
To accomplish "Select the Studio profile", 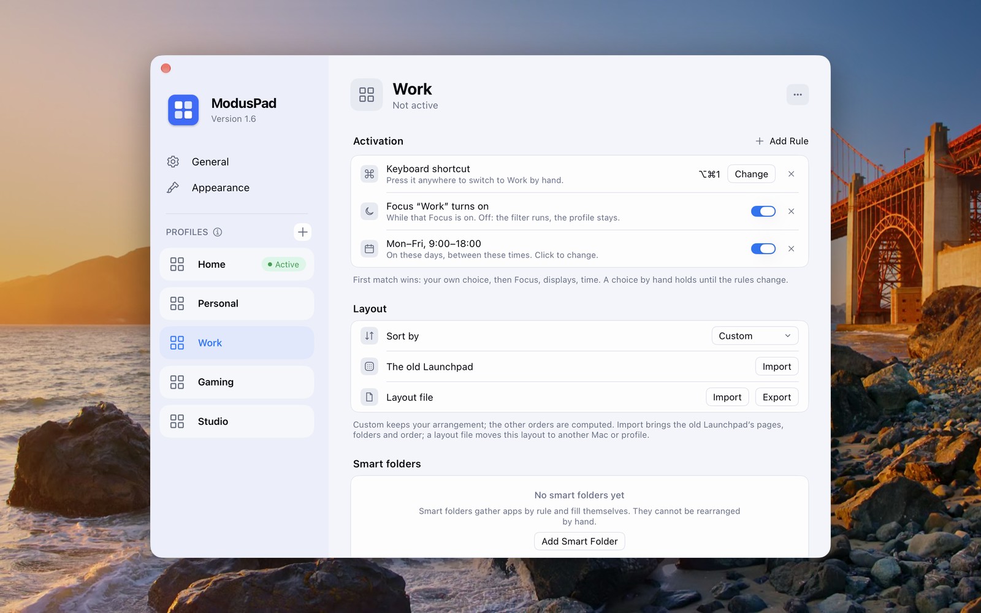I will [237, 421].
